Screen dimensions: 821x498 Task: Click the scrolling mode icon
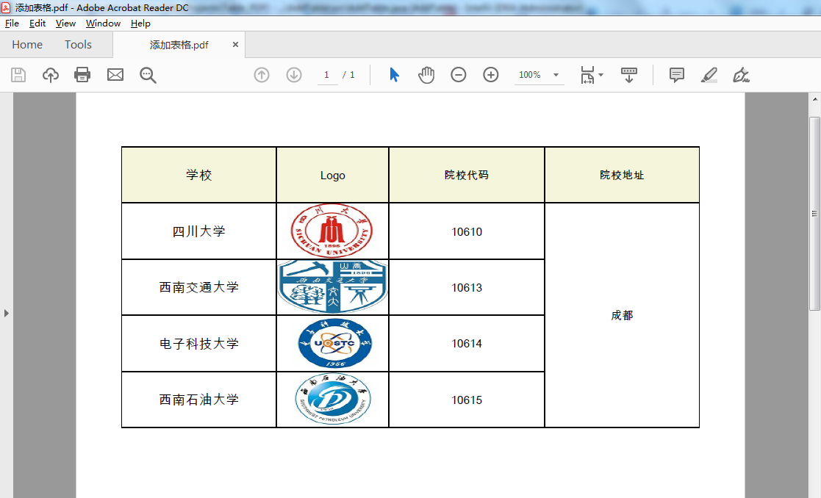coord(629,75)
